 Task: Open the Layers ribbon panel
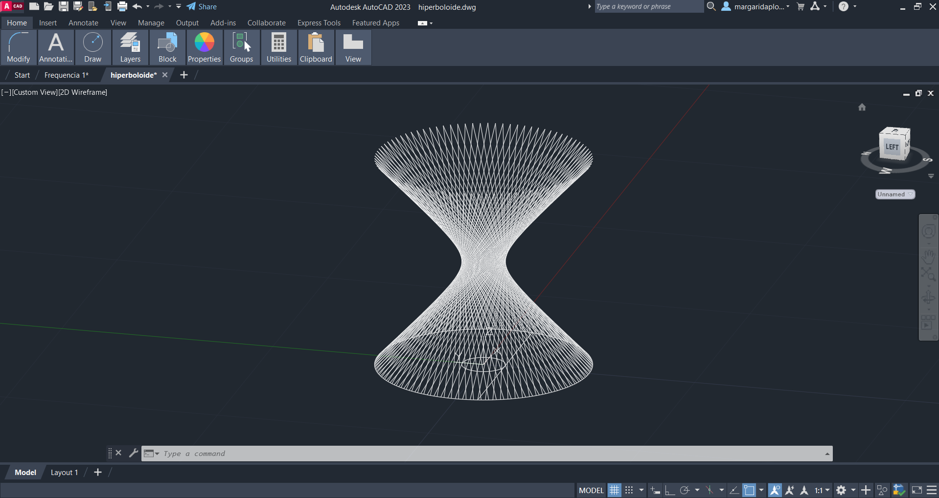pos(130,47)
